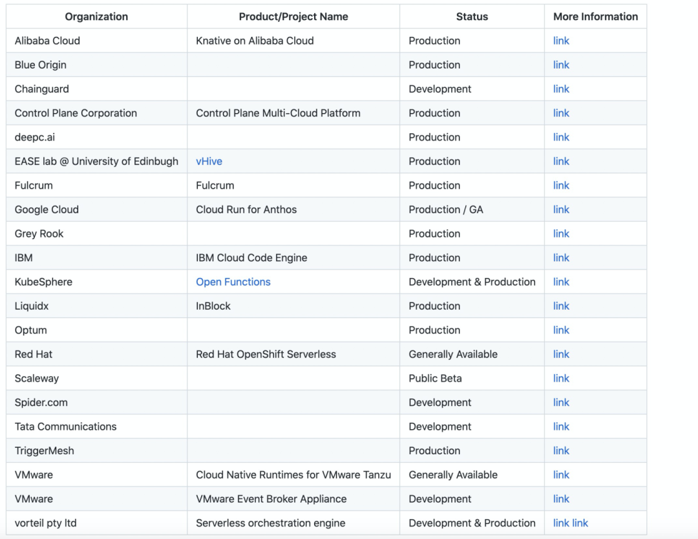Screen dimensions: 698x539
Task: Open link for VMware Event Broker Appliance
Action: (561, 499)
